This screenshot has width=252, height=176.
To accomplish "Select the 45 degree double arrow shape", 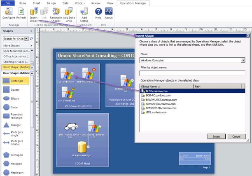I will click(x=13, y=143).
